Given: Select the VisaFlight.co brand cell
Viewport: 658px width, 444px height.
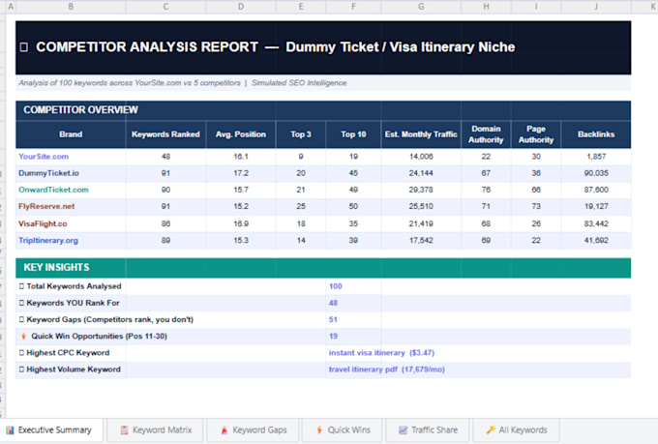Looking at the screenshot, I should [71, 223].
